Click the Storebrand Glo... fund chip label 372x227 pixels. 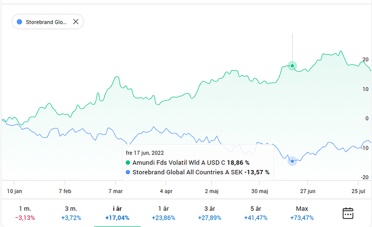point(46,22)
